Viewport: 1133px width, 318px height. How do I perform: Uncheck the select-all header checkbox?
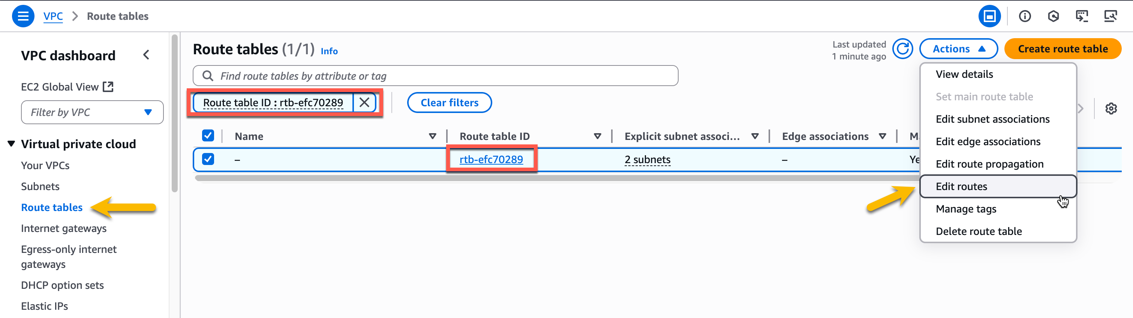click(208, 136)
